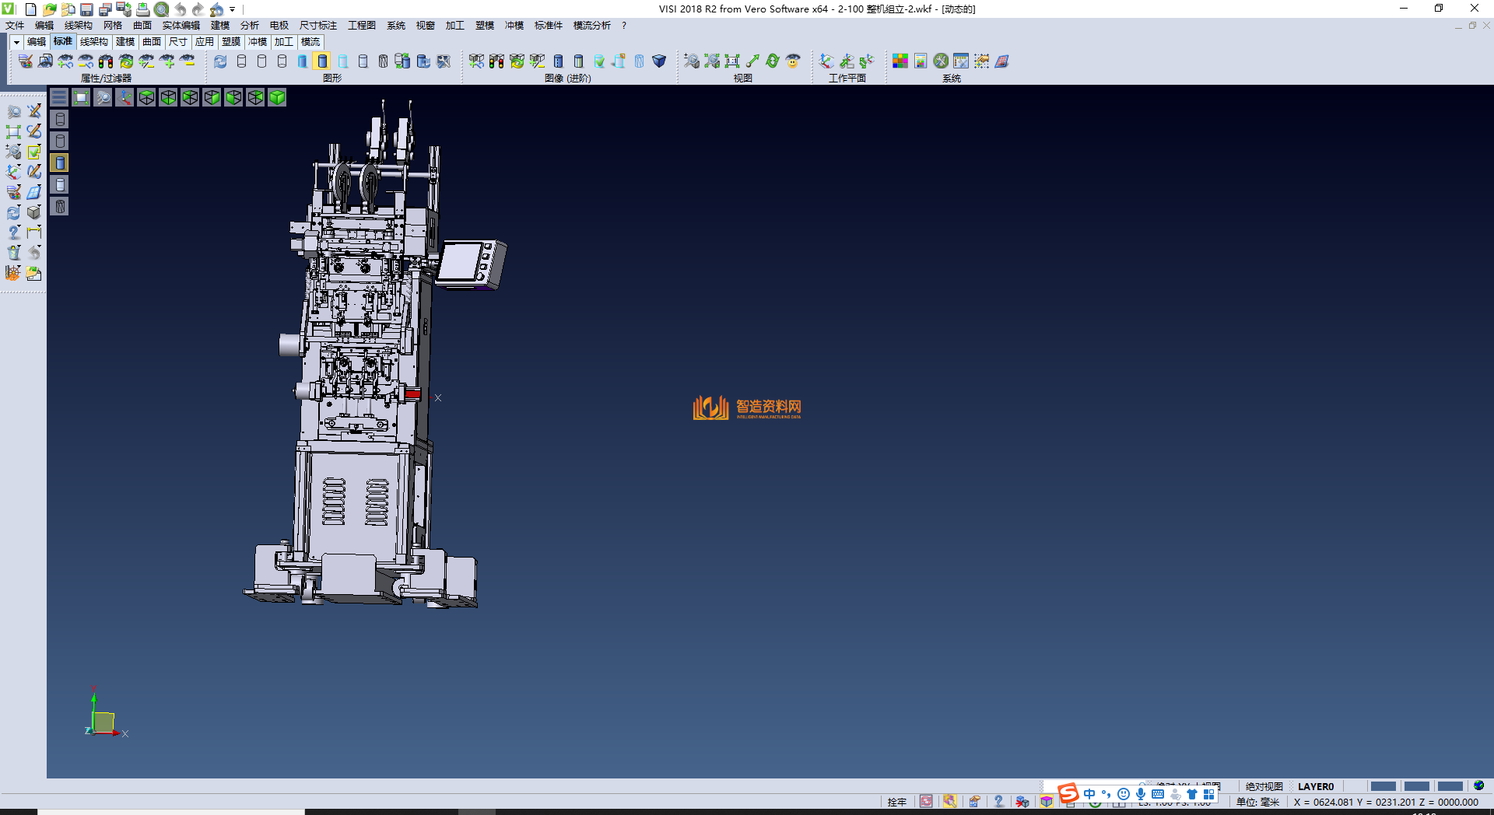Open the 分析 menu
Viewport: 1494px width, 815px height.
(x=249, y=26)
